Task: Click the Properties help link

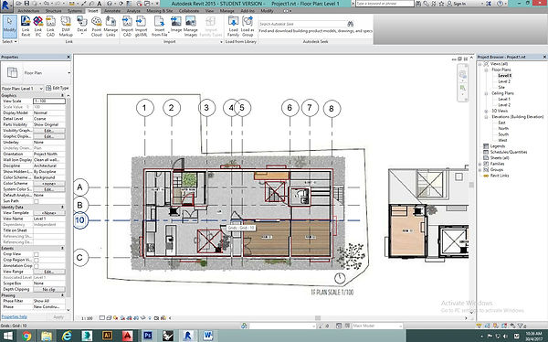Action: coord(15,316)
